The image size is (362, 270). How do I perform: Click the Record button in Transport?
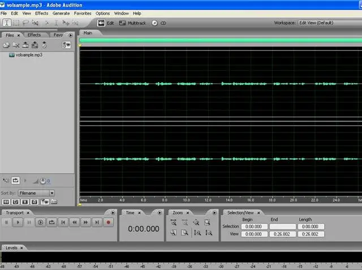109,222
